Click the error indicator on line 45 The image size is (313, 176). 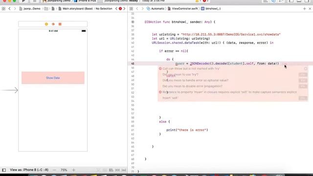[x=286, y=64]
